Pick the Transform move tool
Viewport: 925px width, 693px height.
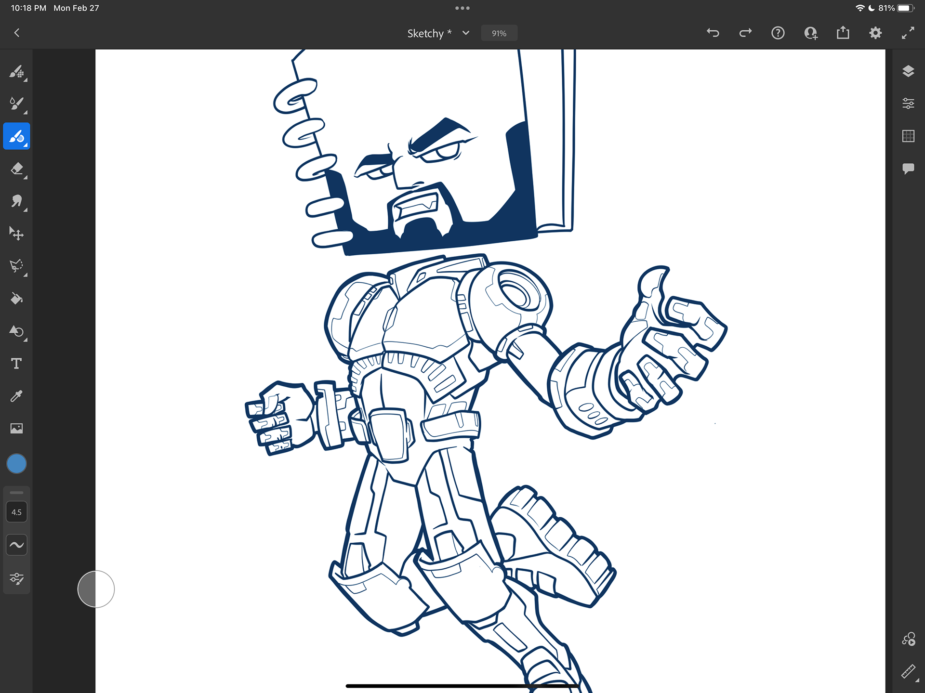click(x=16, y=234)
